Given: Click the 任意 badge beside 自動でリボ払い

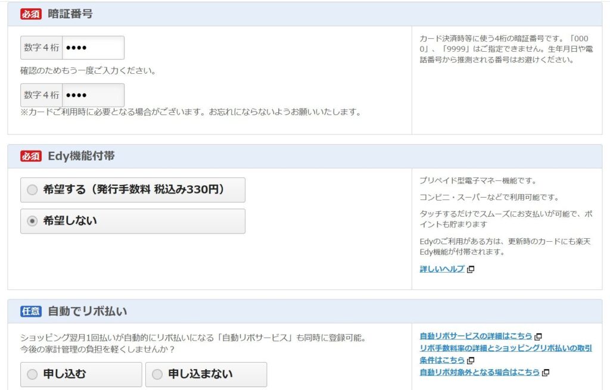Looking at the screenshot, I should (31, 311).
